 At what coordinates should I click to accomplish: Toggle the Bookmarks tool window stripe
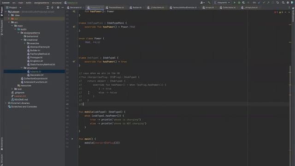coord(2,144)
